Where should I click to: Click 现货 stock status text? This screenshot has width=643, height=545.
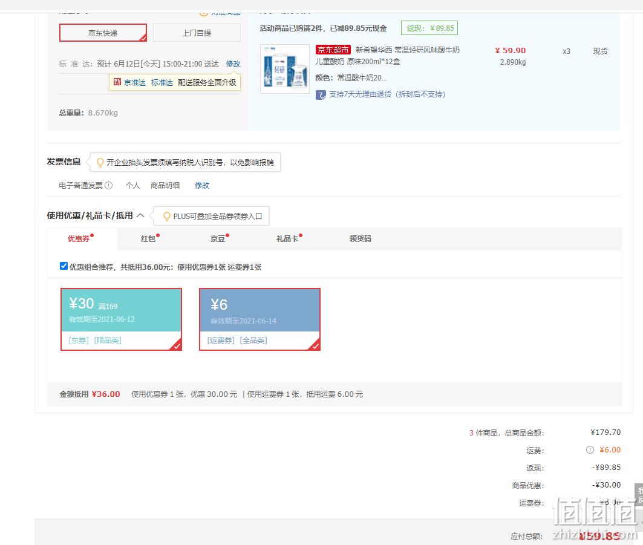tap(600, 51)
